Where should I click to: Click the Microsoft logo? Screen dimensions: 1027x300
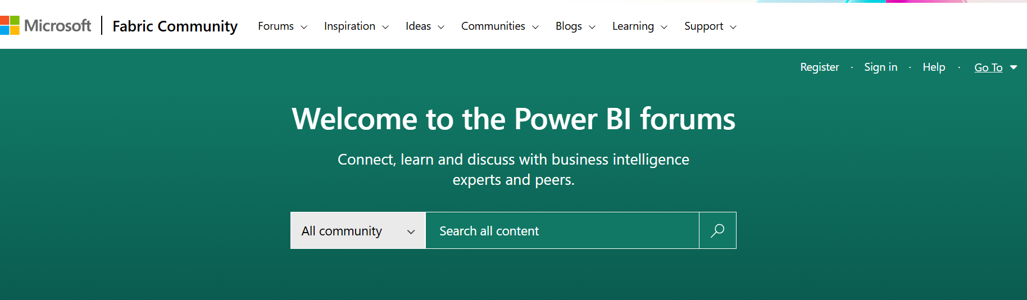click(46, 25)
